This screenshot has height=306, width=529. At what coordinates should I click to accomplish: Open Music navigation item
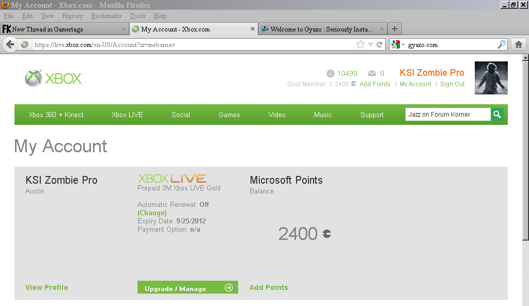[323, 115]
